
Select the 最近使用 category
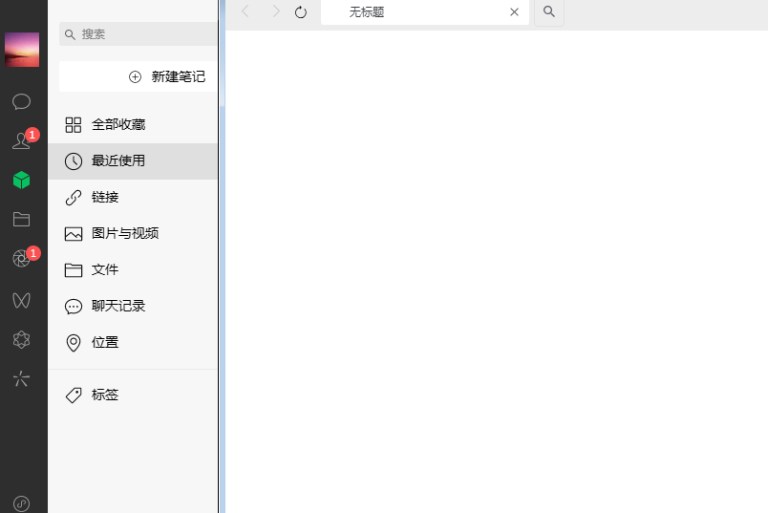click(118, 161)
